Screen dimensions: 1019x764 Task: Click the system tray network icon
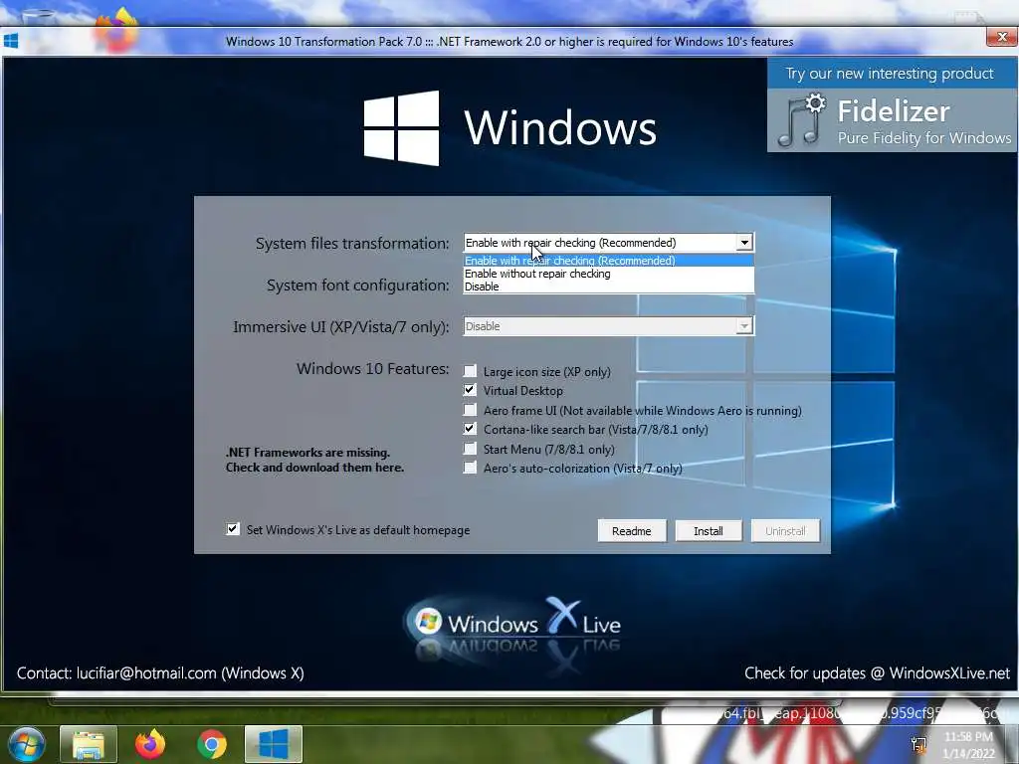click(x=918, y=745)
